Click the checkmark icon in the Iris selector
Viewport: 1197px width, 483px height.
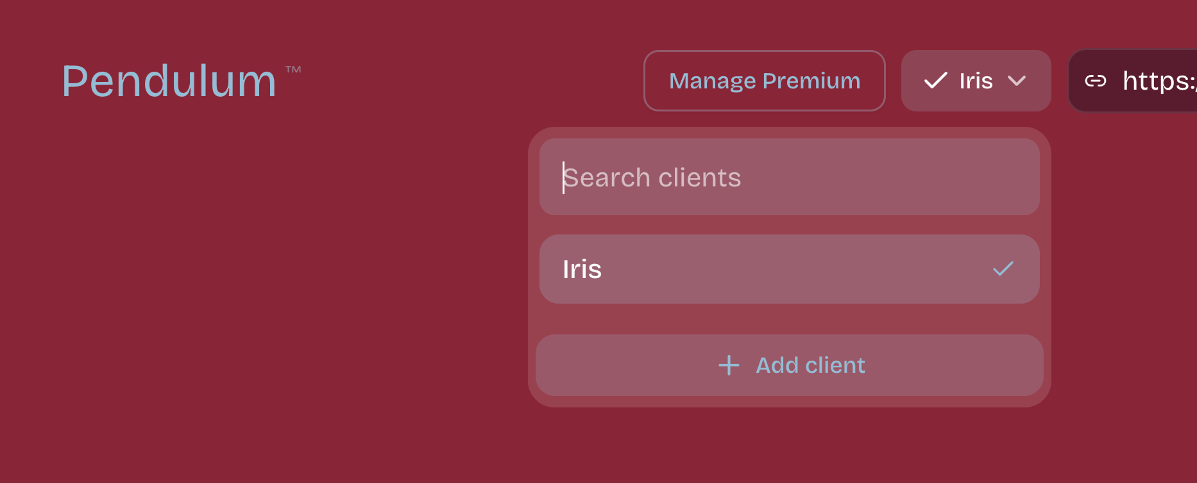(x=935, y=81)
